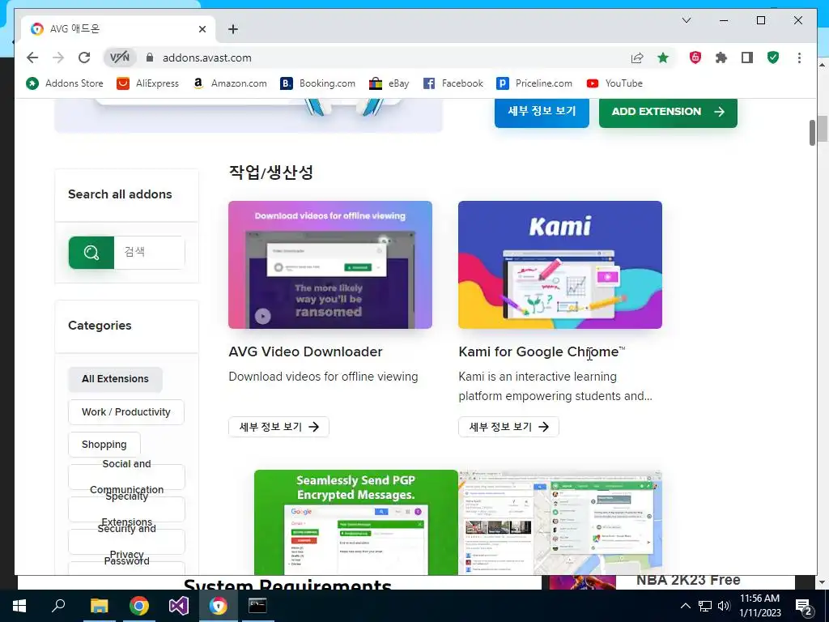Select Shopping category
The height and width of the screenshot is (622, 829).
click(104, 445)
